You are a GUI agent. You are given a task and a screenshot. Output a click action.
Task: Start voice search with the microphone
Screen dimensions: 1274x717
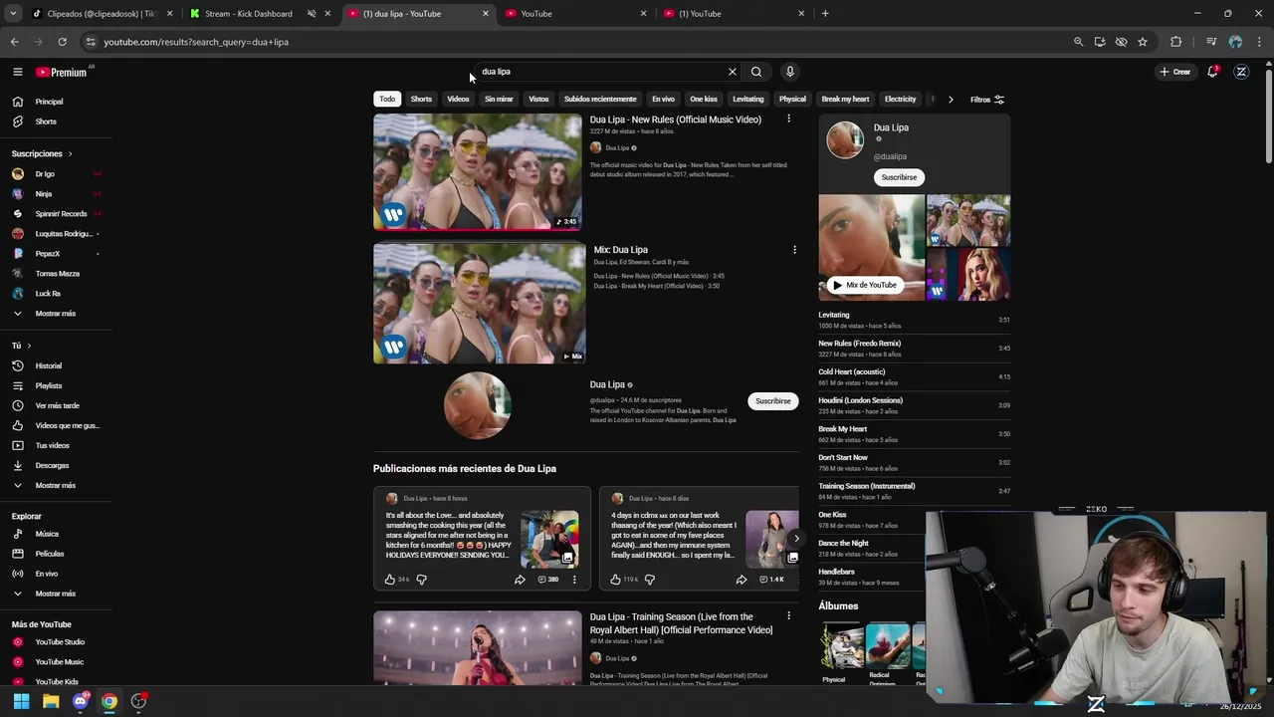pyautogui.click(x=789, y=72)
